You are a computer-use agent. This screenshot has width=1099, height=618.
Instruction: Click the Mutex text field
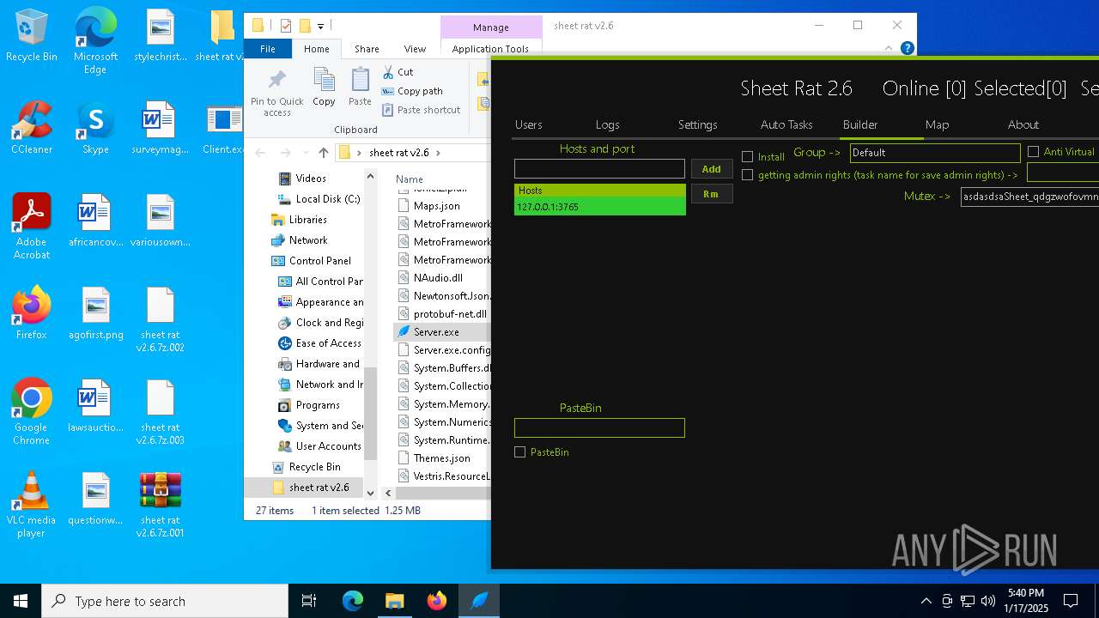click(1029, 197)
